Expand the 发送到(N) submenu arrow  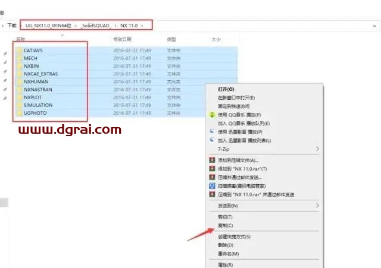point(317,206)
